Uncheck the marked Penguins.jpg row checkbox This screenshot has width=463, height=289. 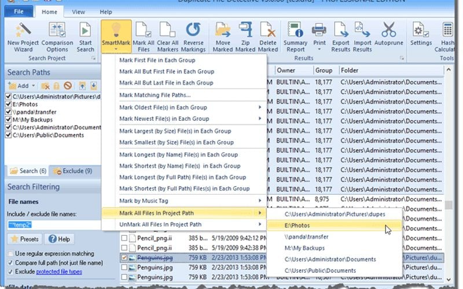pyautogui.click(x=124, y=258)
